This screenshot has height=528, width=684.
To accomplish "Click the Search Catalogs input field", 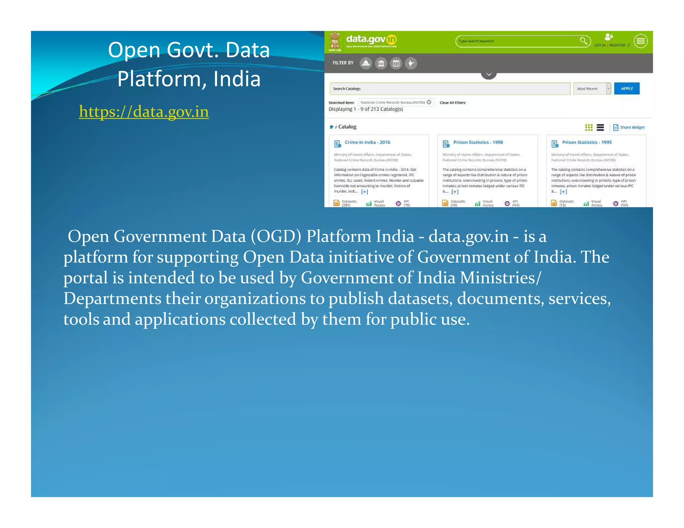I will pos(450,89).
